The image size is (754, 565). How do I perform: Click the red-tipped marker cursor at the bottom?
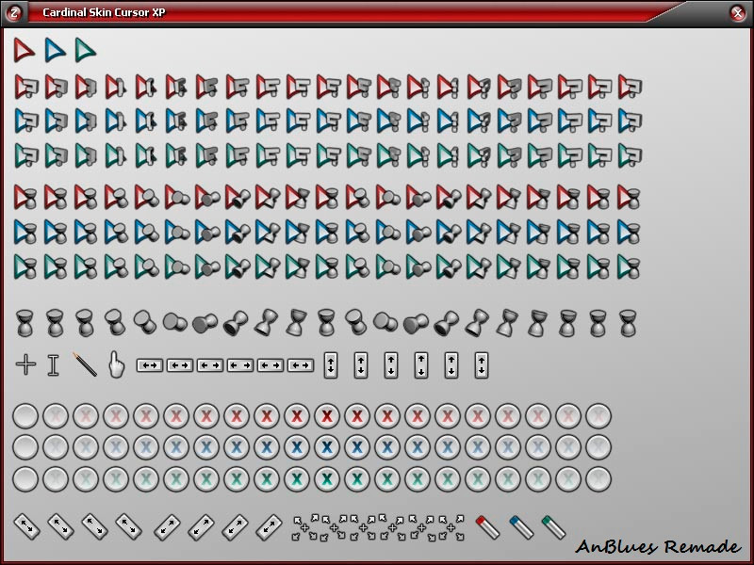point(487,527)
